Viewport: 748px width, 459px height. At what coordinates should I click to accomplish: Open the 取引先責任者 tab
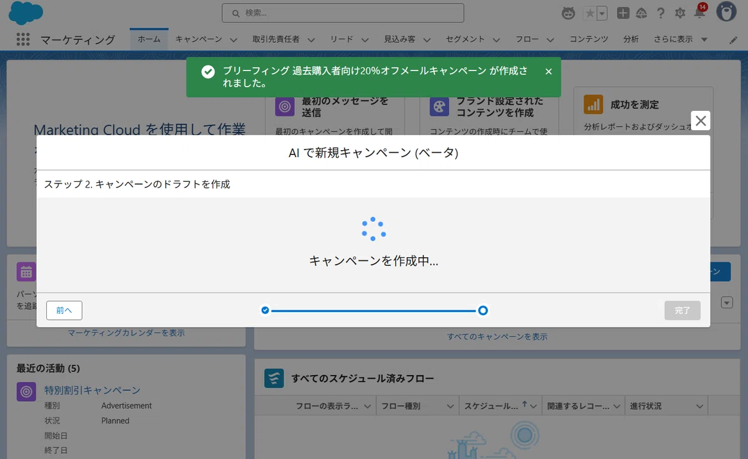tap(276, 39)
